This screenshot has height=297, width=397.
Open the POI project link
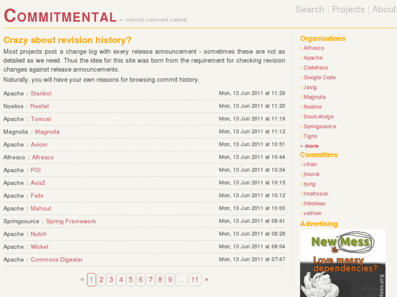tap(35, 170)
